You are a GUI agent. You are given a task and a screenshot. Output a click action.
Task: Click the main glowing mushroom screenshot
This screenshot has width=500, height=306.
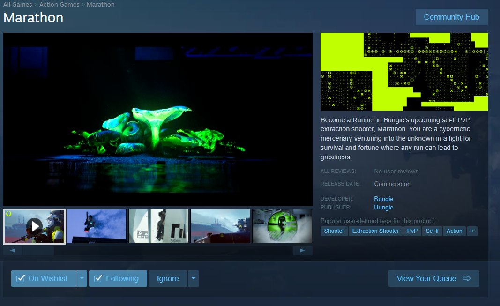[x=158, y=119]
